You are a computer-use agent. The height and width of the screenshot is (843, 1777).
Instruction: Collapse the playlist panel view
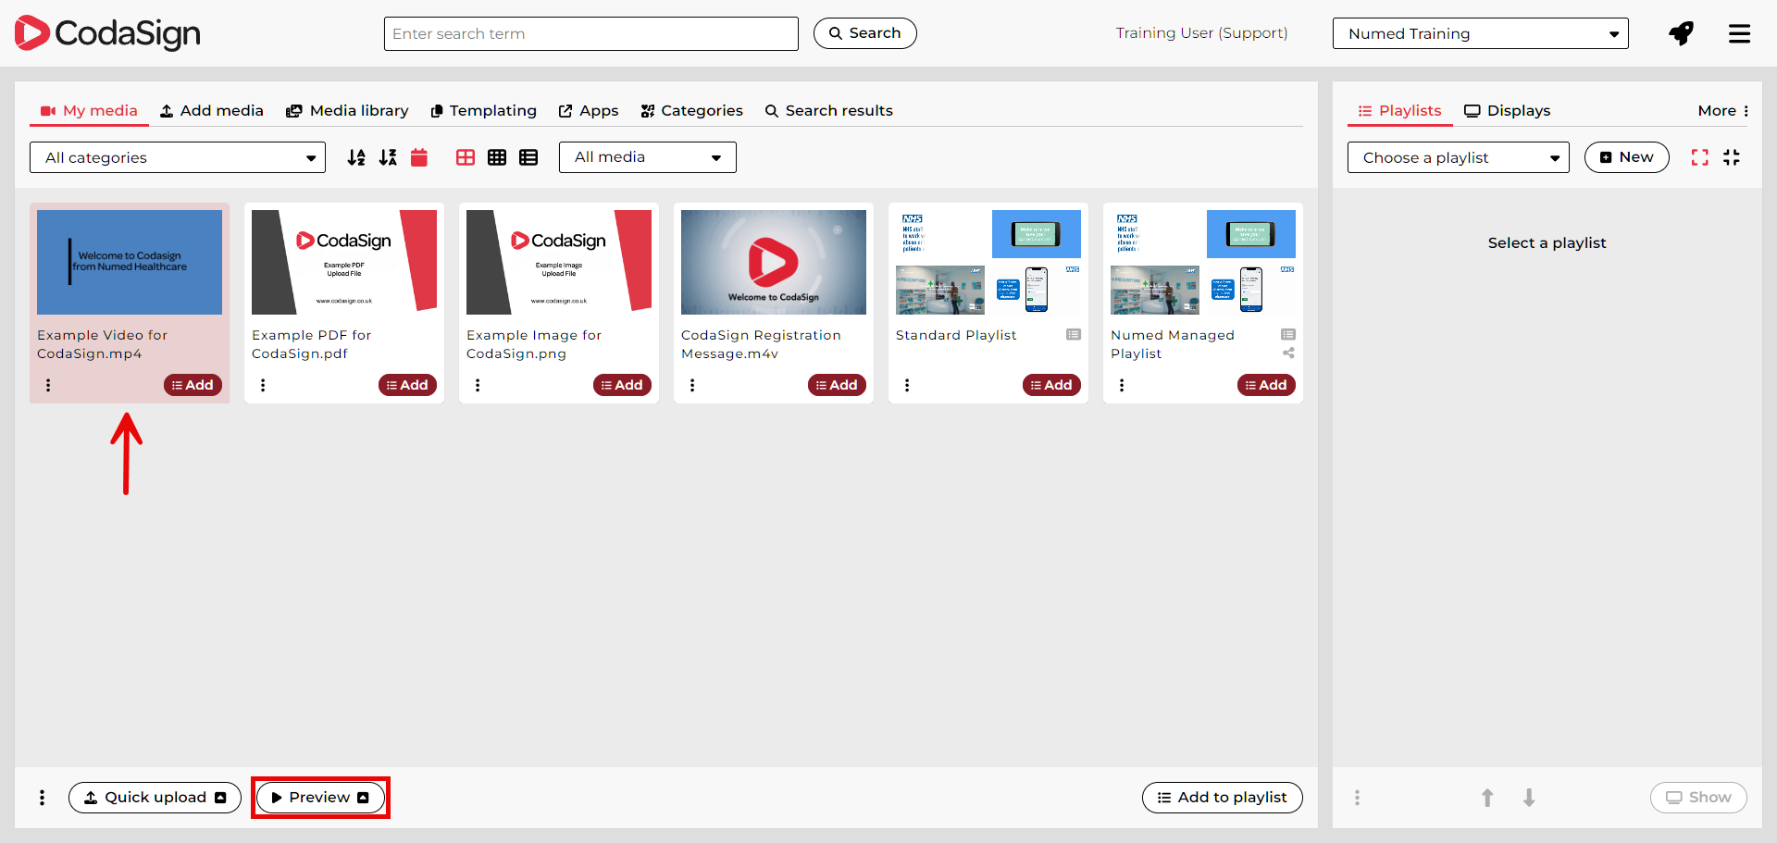(x=1732, y=157)
